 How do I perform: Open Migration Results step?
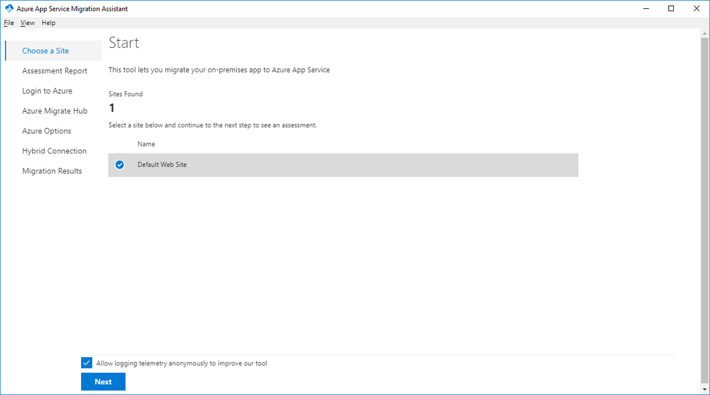click(x=52, y=171)
